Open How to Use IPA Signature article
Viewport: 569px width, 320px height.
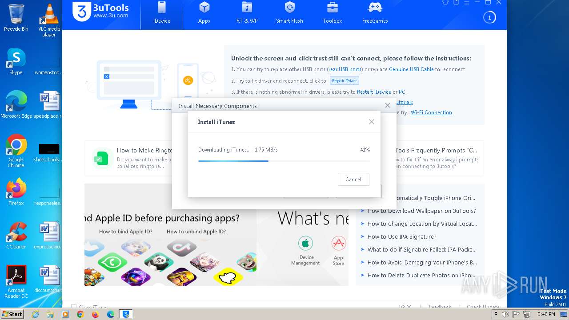[402, 237]
